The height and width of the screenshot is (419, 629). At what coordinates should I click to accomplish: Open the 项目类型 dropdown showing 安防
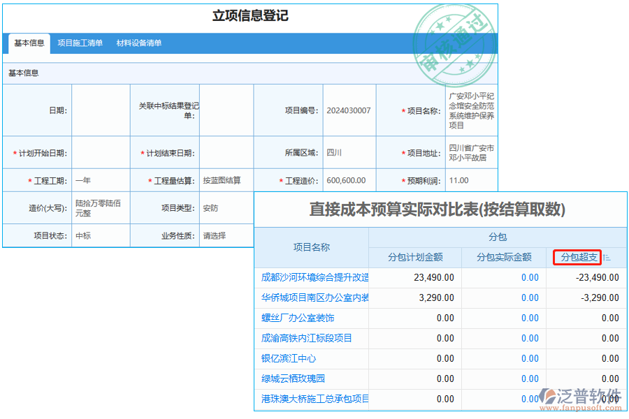click(227, 207)
